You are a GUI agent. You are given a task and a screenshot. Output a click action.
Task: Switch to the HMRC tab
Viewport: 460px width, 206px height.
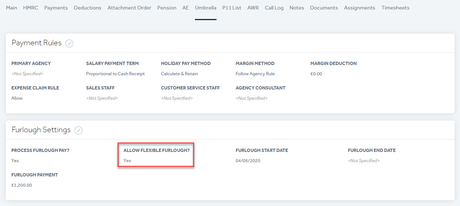pyautogui.click(x=31, y=8)
